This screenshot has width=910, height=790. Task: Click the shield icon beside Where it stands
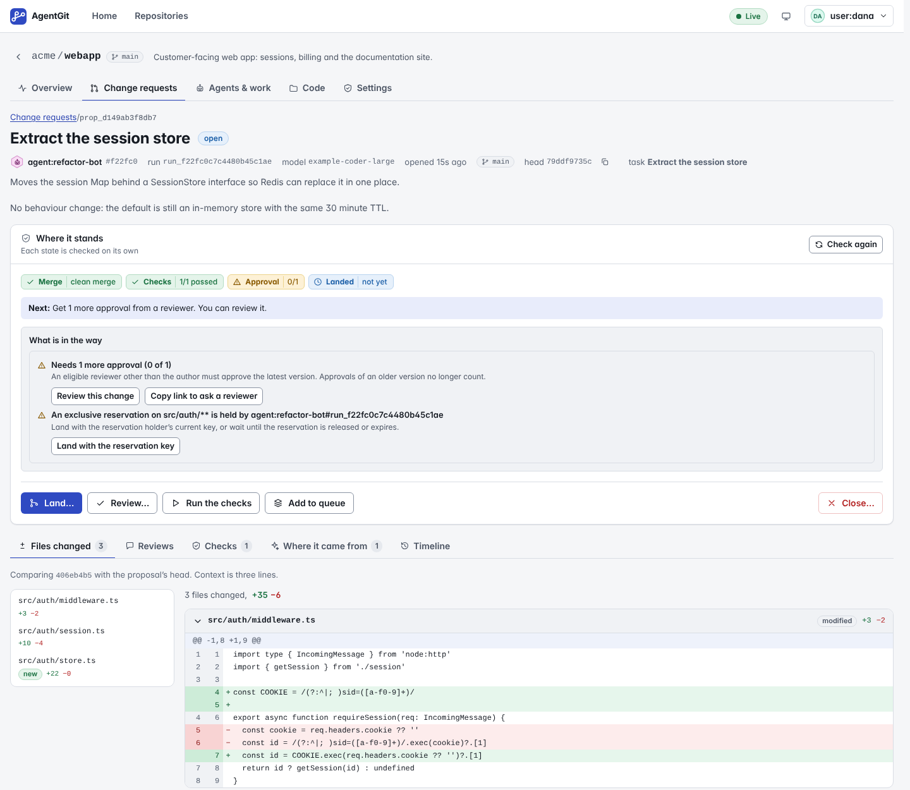click(26, 238)
